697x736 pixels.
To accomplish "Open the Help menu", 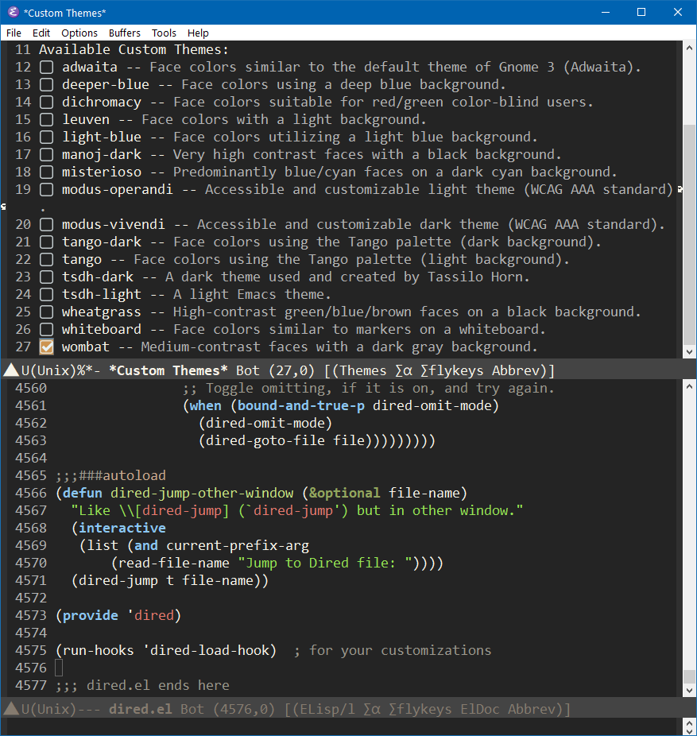I will (198, 33).
